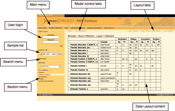The width and height of the screenshot is (175, 111).
Task: Go to next sample with the right double-arrow
Action: 60,54
